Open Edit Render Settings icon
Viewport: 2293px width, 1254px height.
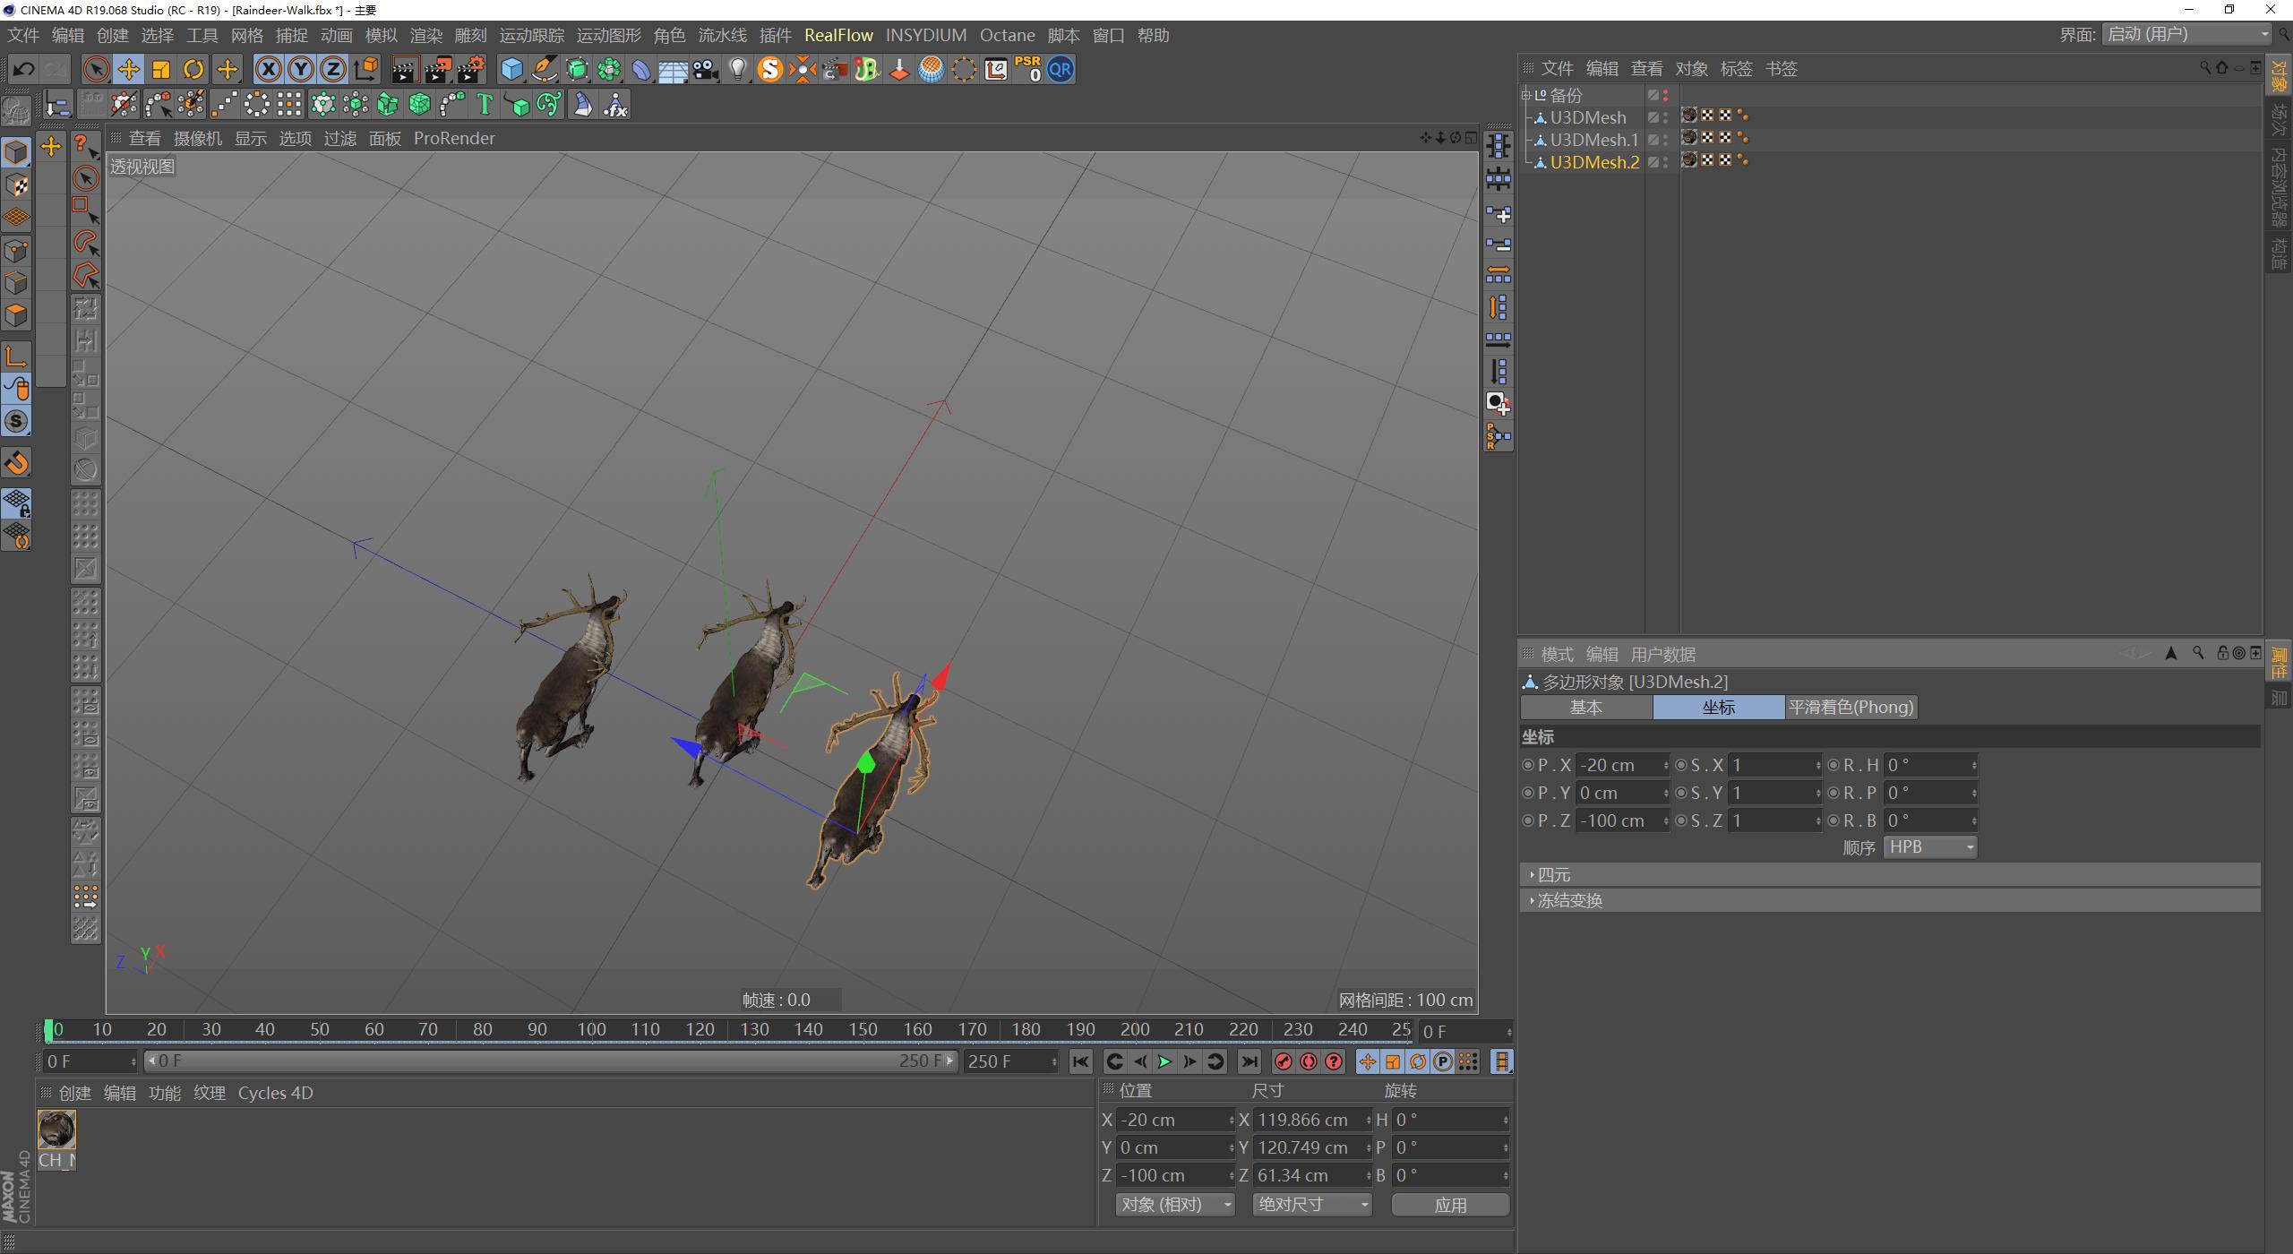coord(471,70)
